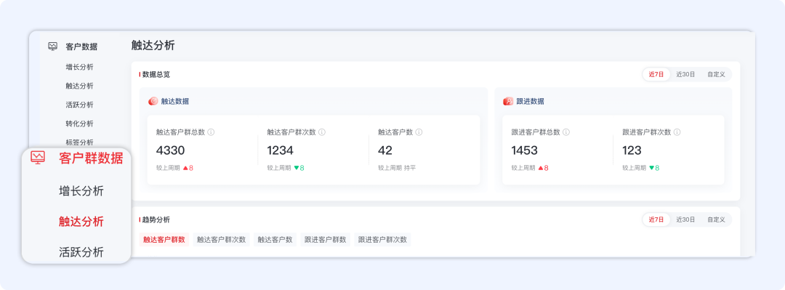
Task: Click red up arrow under 1453
Action: (x=541, y=168)
